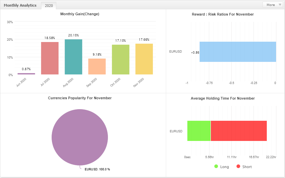Click the Monthly Analytics heading
The height and width of the screenshot is (178, 285).
20,5
